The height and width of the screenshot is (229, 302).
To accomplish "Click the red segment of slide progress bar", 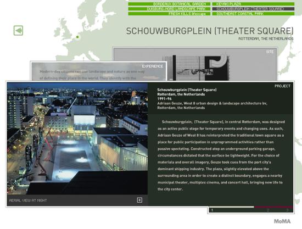I will coord(273,207).
